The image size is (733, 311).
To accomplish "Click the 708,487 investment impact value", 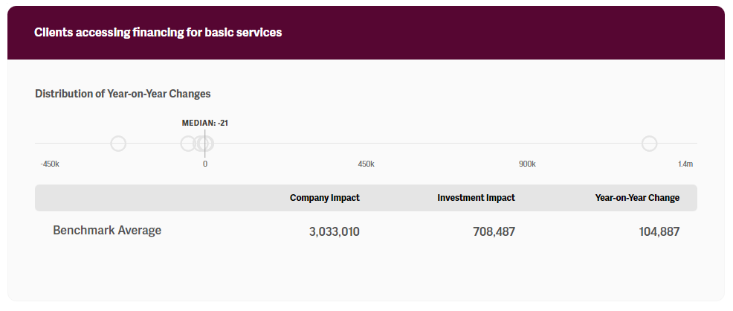I will click(494, 232).
